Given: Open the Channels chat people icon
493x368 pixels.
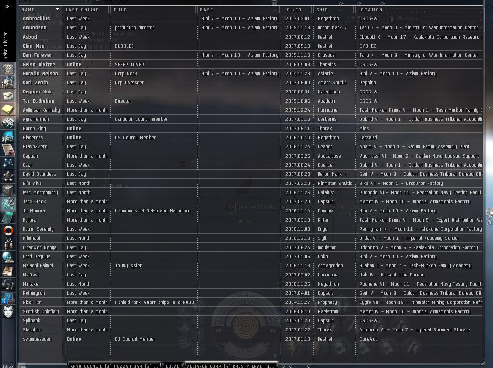Looking at the screenshot, I should coord(8,244).
